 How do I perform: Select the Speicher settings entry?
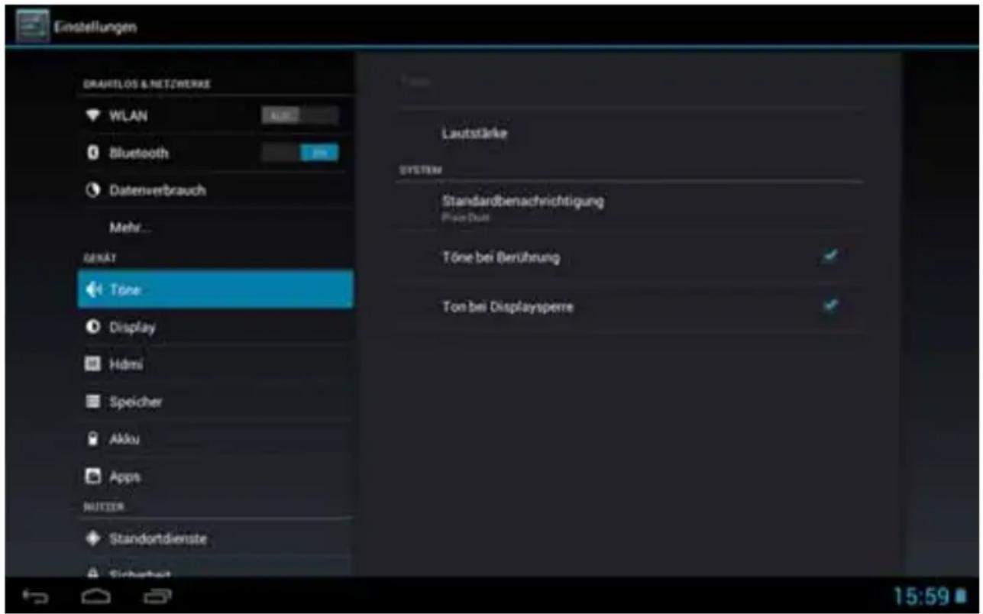click(x=215, y=402)
